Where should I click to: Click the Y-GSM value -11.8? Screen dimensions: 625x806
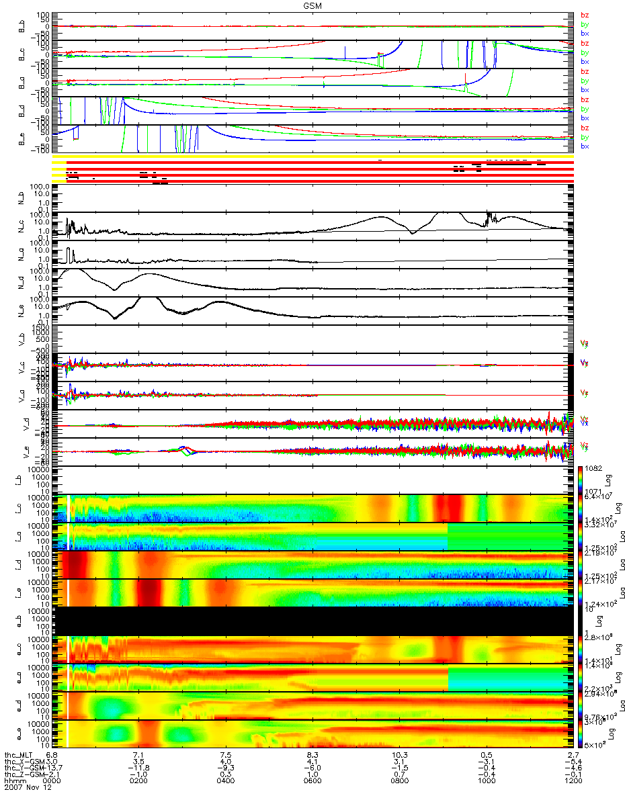tap(139, 768)
